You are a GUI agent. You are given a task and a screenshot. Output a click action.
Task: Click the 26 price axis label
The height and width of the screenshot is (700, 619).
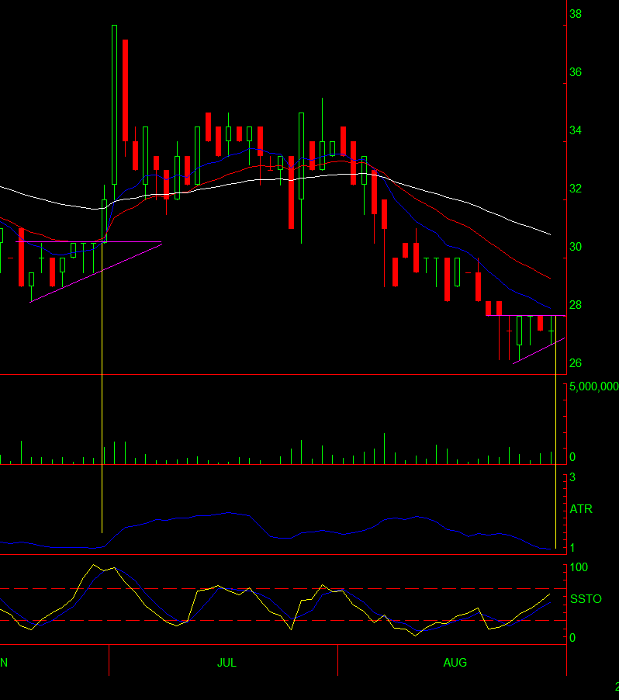click(x=576, y=363)
